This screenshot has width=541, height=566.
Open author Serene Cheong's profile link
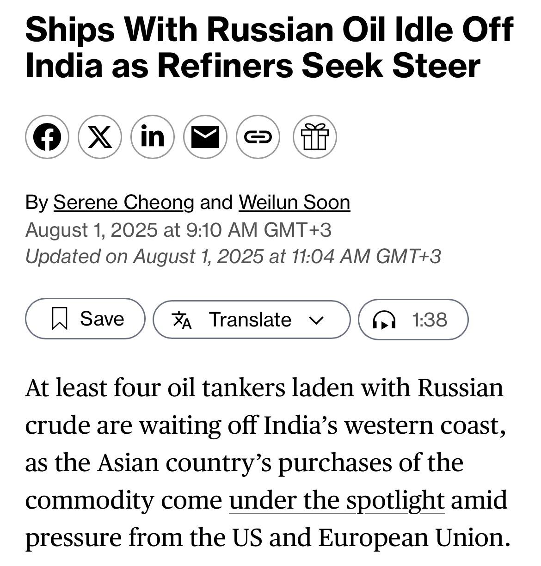[x=123, y=203]
